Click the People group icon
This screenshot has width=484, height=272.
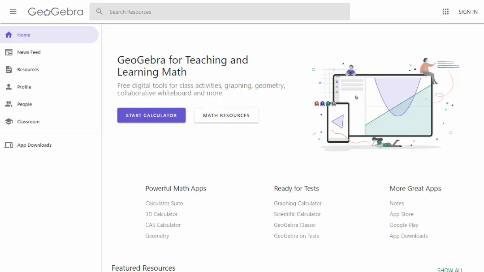pyautogui.click(x=9, y=104)
